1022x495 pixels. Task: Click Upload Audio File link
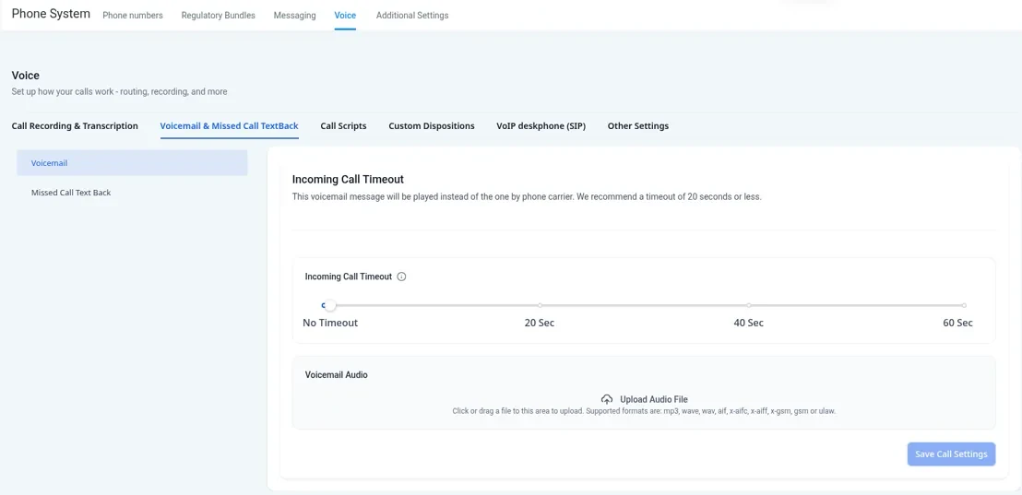[654, 399]
